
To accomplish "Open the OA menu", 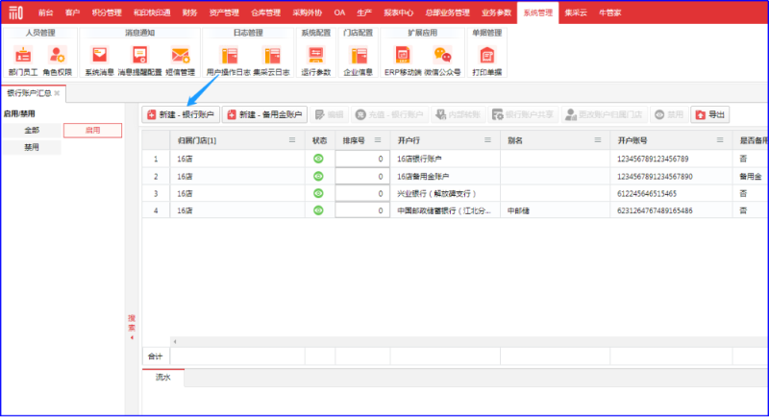I will (339, 12).
